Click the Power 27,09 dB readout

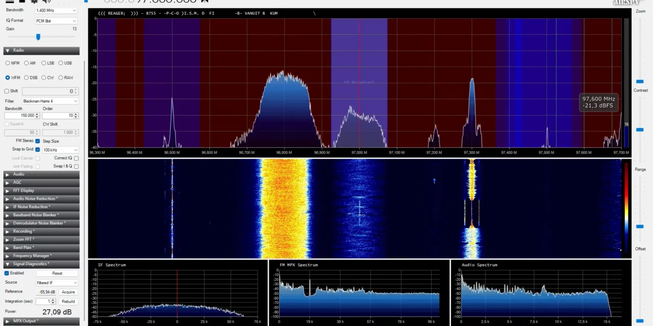click(57, 312)
